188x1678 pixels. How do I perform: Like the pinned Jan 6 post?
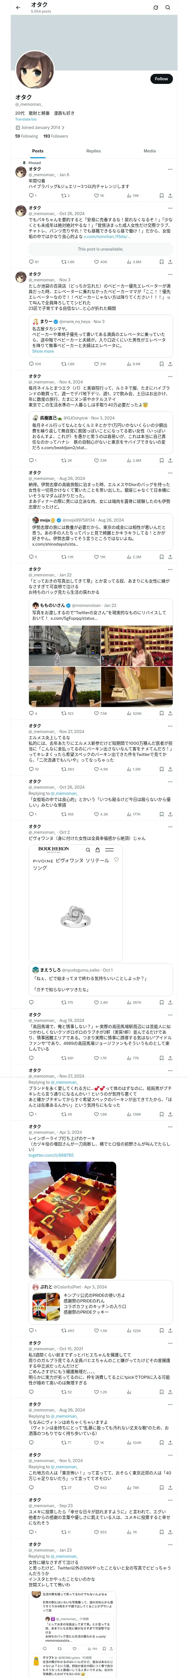[99, 195]
